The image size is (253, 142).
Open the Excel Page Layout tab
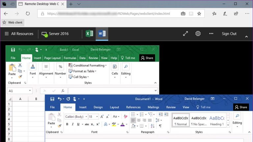click(52, 58)
